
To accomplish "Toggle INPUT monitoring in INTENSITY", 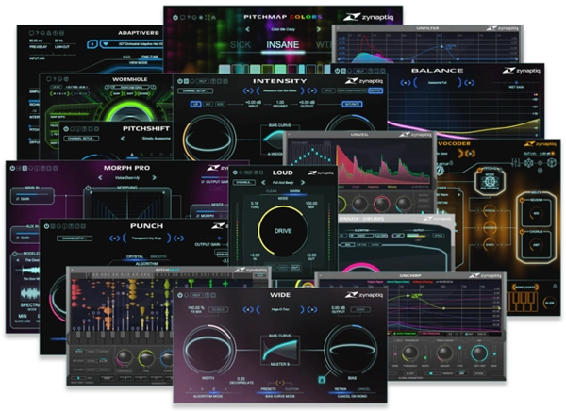I will (327, 90).
